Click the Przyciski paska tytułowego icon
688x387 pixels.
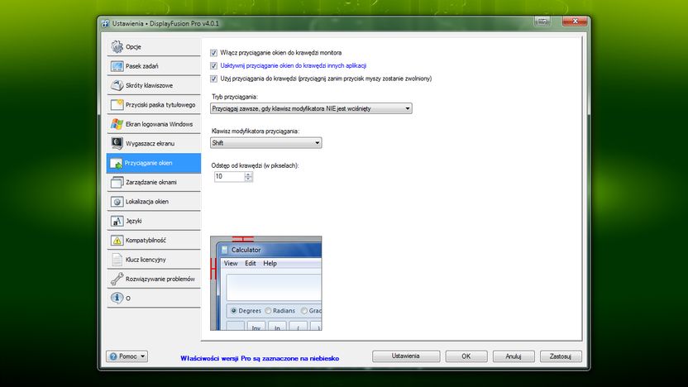tap(117, 104)
